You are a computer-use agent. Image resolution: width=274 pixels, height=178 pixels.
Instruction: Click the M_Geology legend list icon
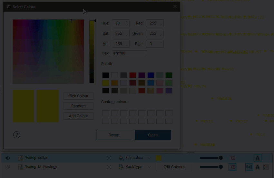pos(266,167)
